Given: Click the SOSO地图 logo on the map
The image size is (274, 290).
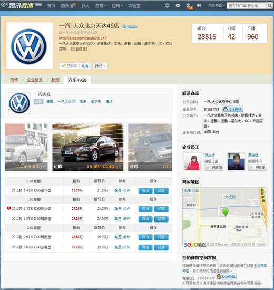Looking at the screenshot, I should pyautogui.click(x=195, y=245).
